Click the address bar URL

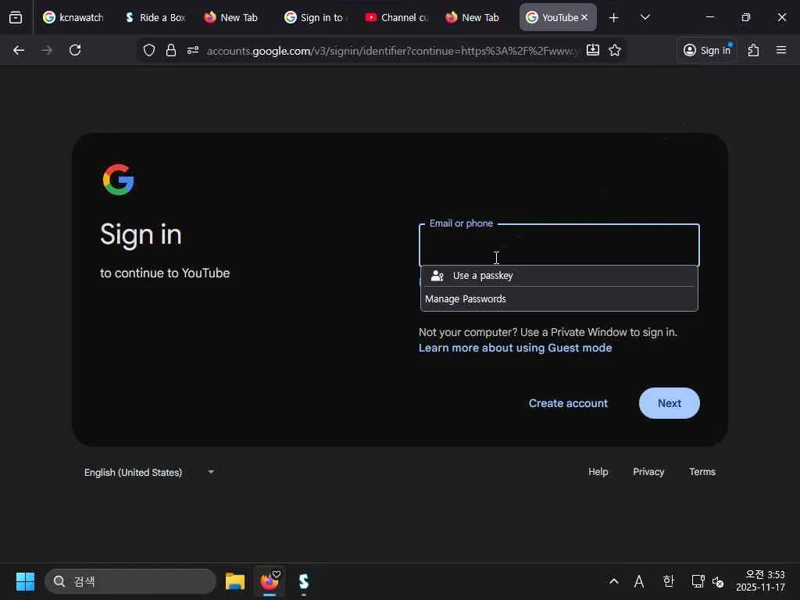(x=392, y=51)
